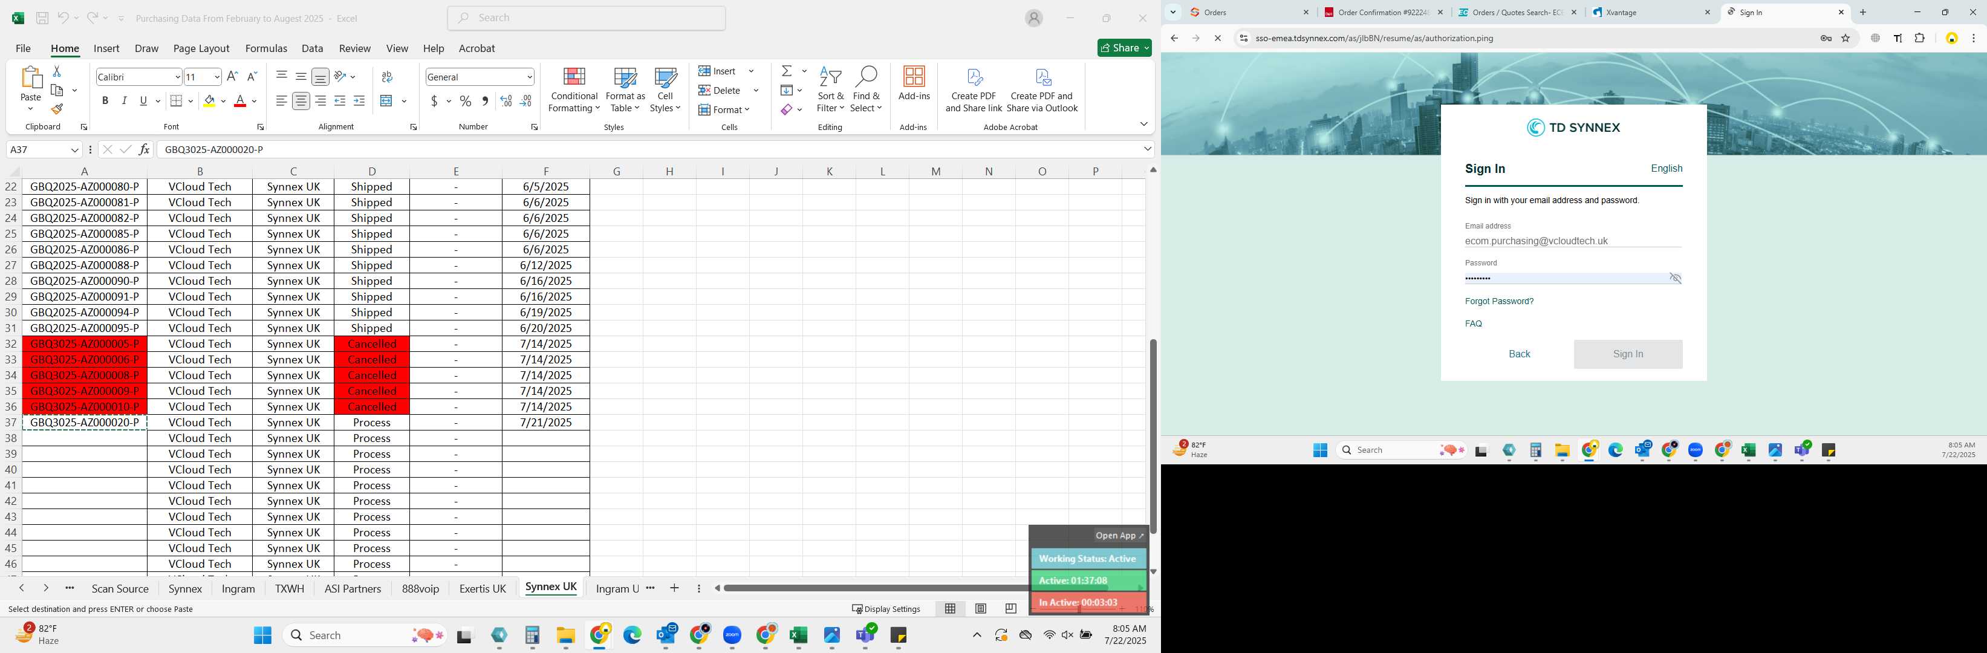1987x653 pixels.
Task: Click Increase Decimal icon
Action: tap(506, 101)
